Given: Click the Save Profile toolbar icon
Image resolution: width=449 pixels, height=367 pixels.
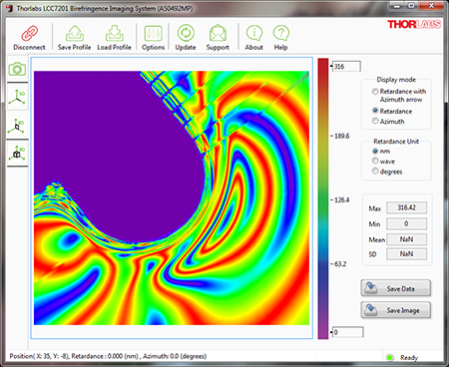Looking at the screenshot, I should pyautogui.click(x=75, y=33).
